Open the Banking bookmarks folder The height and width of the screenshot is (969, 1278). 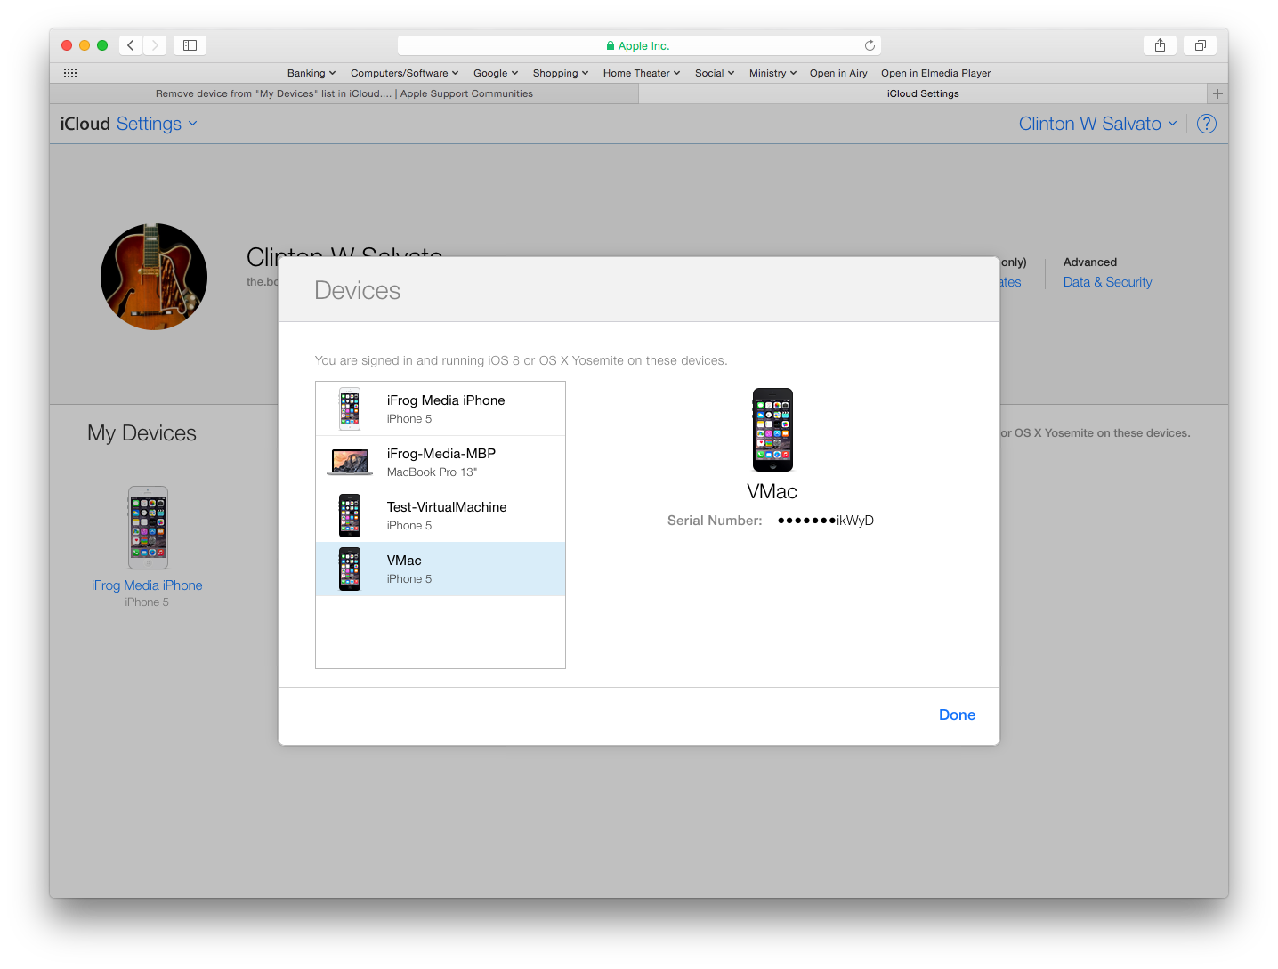pos(311,73)
